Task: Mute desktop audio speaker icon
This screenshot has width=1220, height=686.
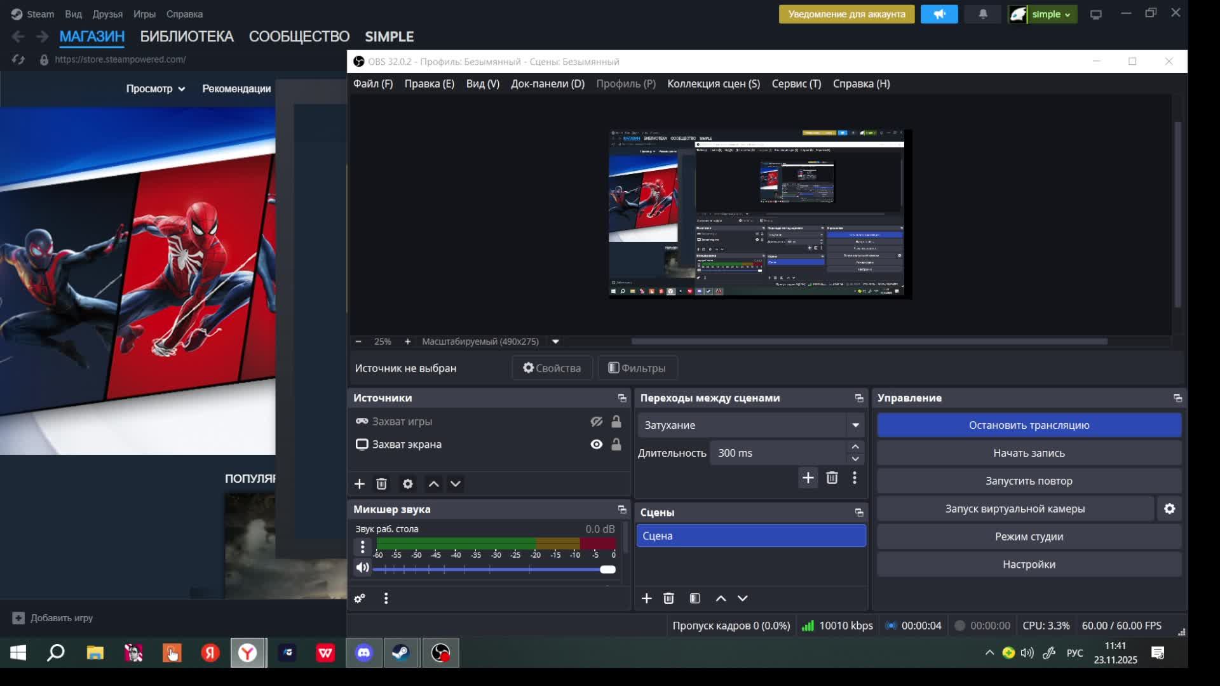Action: pos(362,568)
